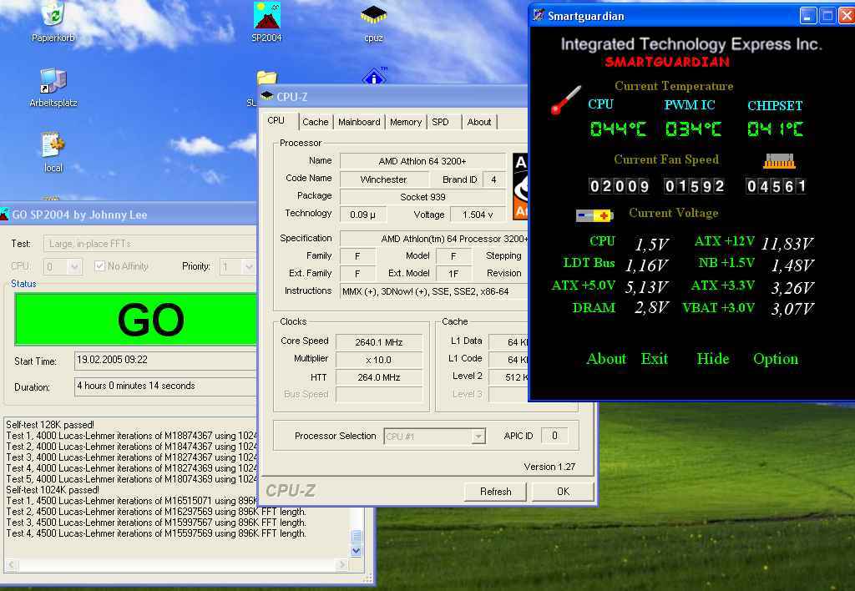Viewport: 855px width, 591px height.
Task: Click the log line 'Self-test 128K passed!'
Action: tap(50, 425)
